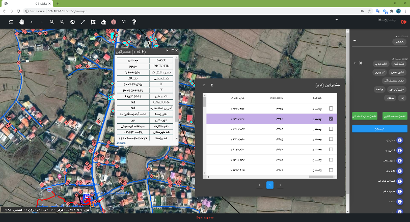Click the export icon in the مشترکین table dialog
The image size is (410, 222).
tap(212, 85)
